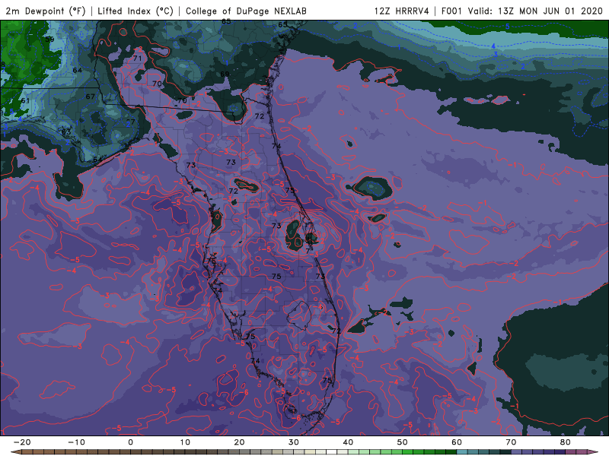Screen dimensions: 609x456
Task: Click the 80 label on the color scale
Action: click(566, 442)
